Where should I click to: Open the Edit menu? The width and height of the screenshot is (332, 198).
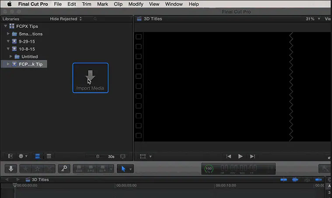click(72, 4)
